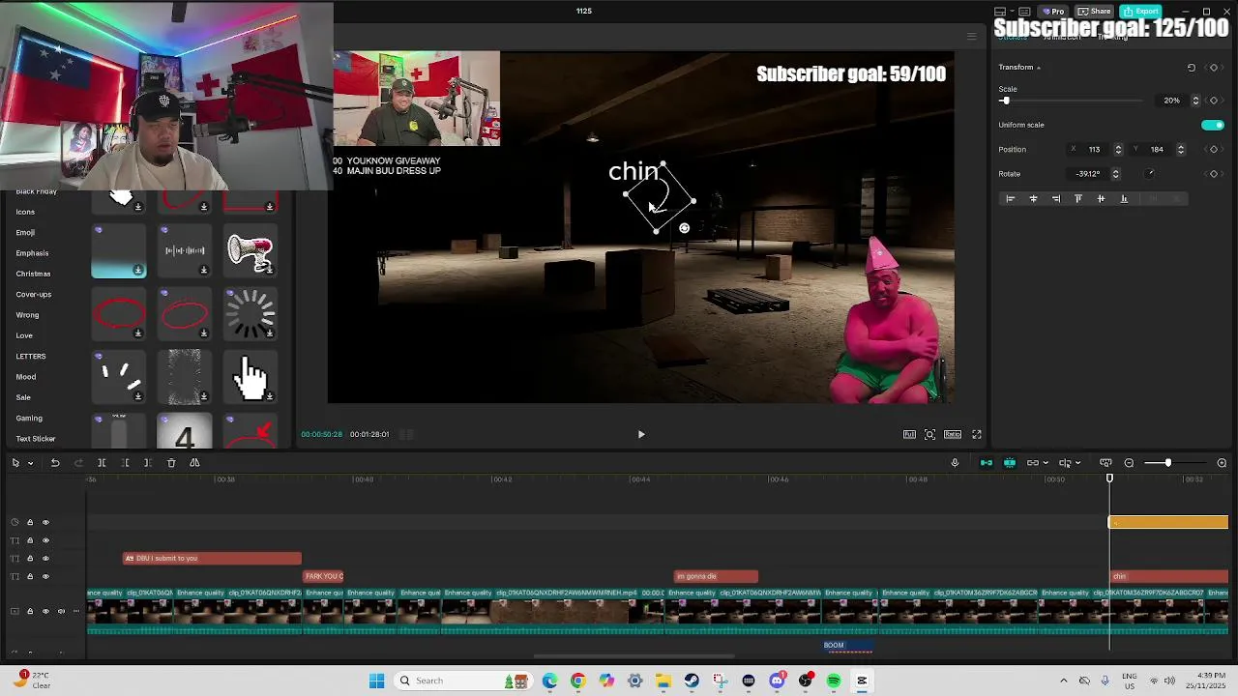Delete left of playhead trim tool
Screen dimensions: 1238x696
125,463
